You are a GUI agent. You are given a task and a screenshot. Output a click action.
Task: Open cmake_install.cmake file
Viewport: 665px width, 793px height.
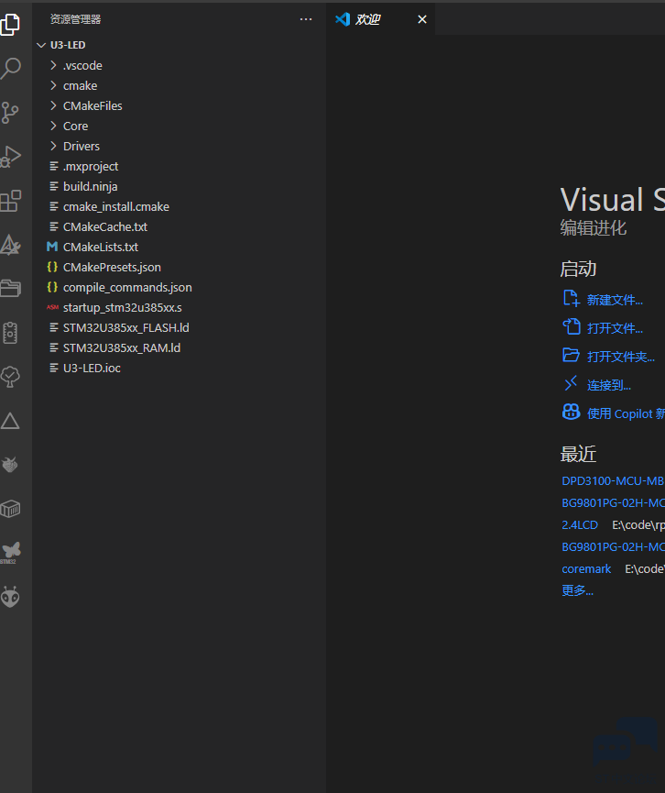pos(179,207)
